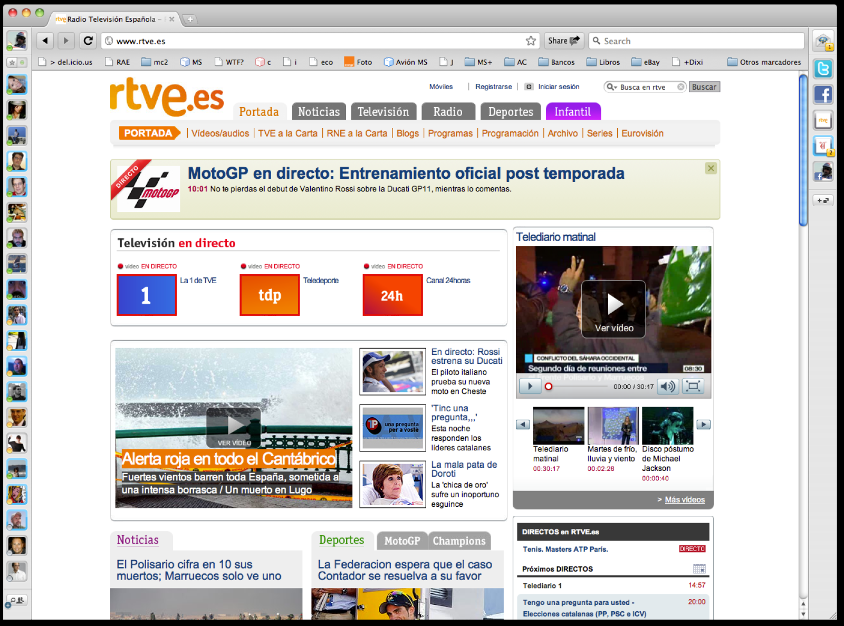
Task: Open the mail notification icon with badge 1
Action: pyautogui.click(x=823, y=41)
